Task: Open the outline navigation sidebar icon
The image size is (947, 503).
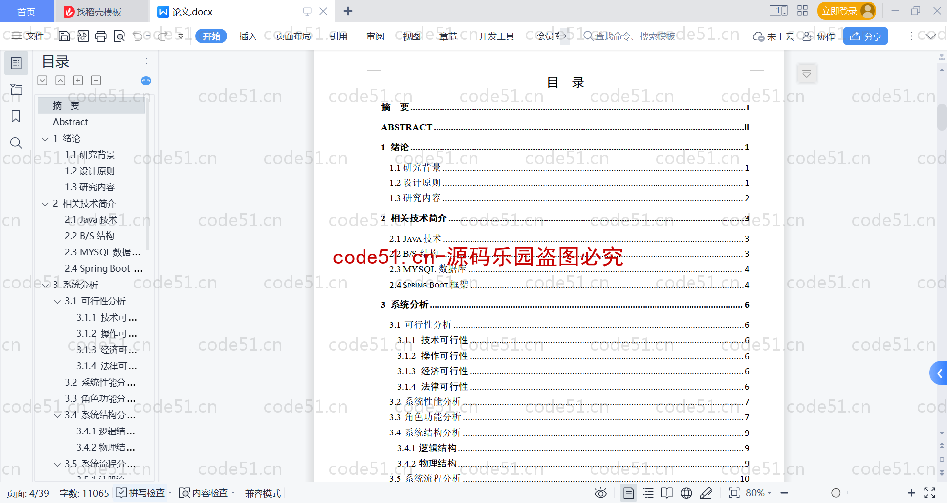Action: pyautogui.click(x=16, y=63)
